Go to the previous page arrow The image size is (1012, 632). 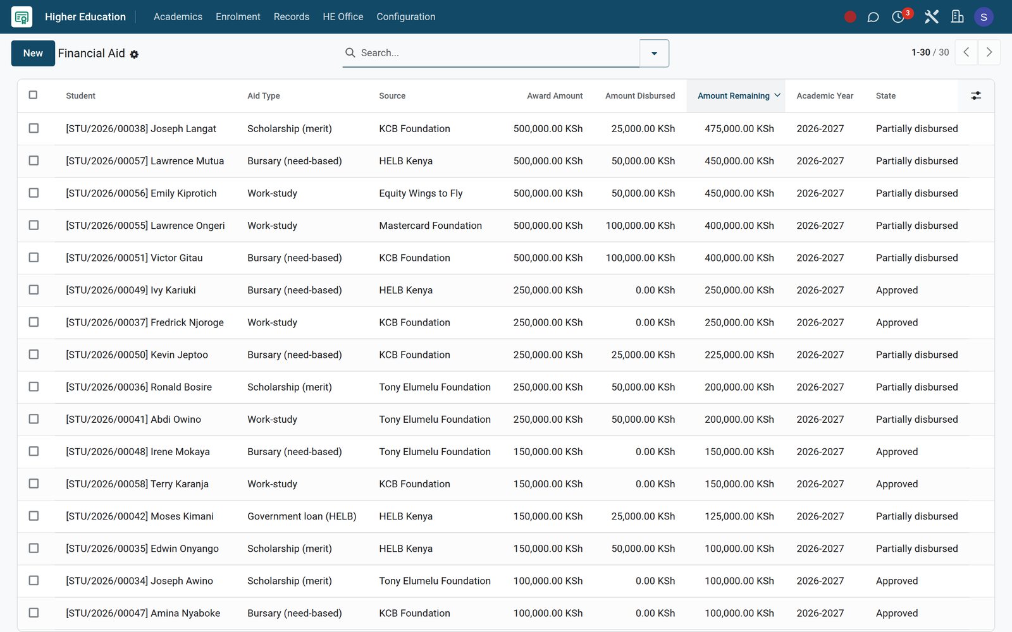tap(966, 52)
